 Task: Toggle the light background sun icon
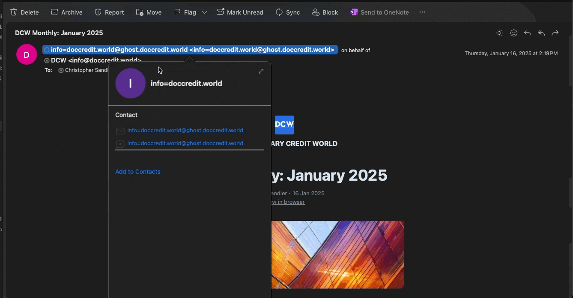(499, 33)
